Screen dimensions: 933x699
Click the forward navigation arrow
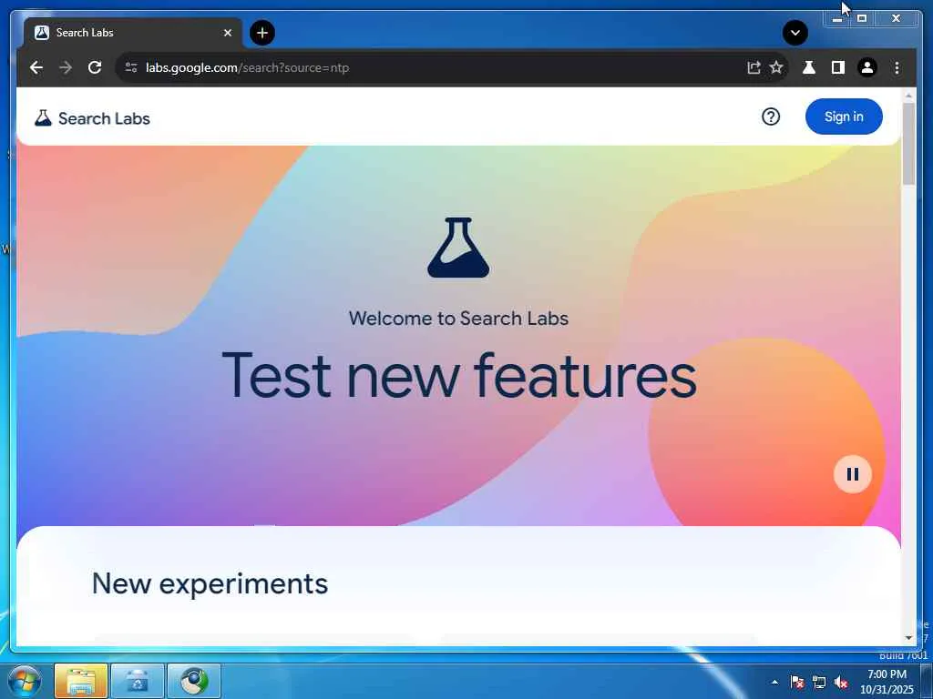66,67
